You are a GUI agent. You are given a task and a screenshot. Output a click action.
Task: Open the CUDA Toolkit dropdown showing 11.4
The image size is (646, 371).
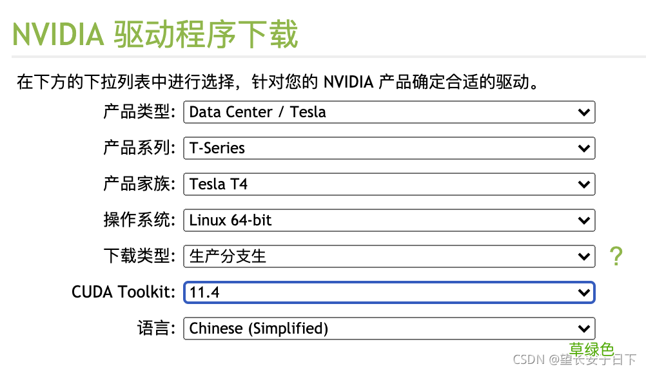(x=387, y=292)
